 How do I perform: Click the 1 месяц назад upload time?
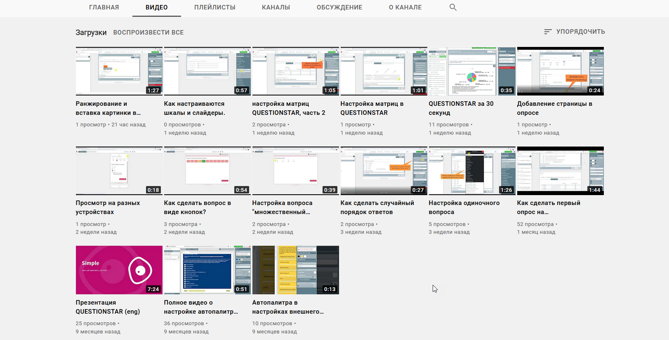pos(536,232)
